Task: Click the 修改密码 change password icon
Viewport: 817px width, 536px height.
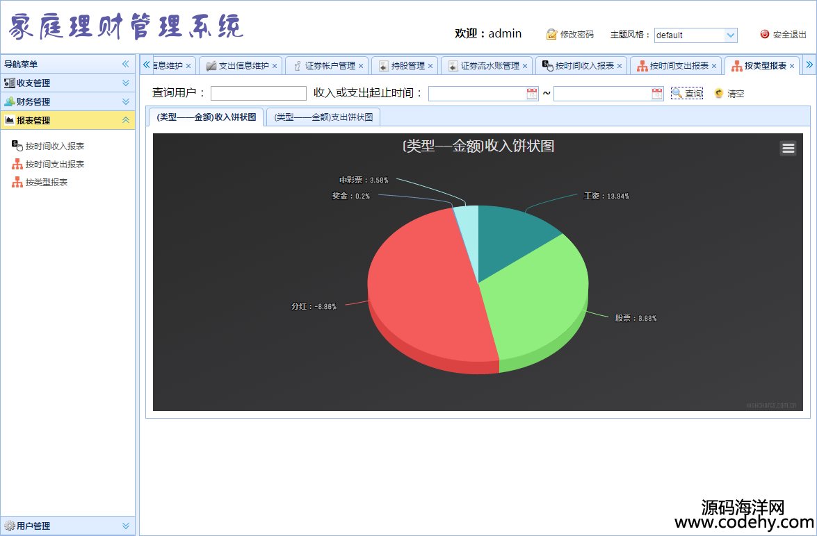Action: click(x=551, y=34)
